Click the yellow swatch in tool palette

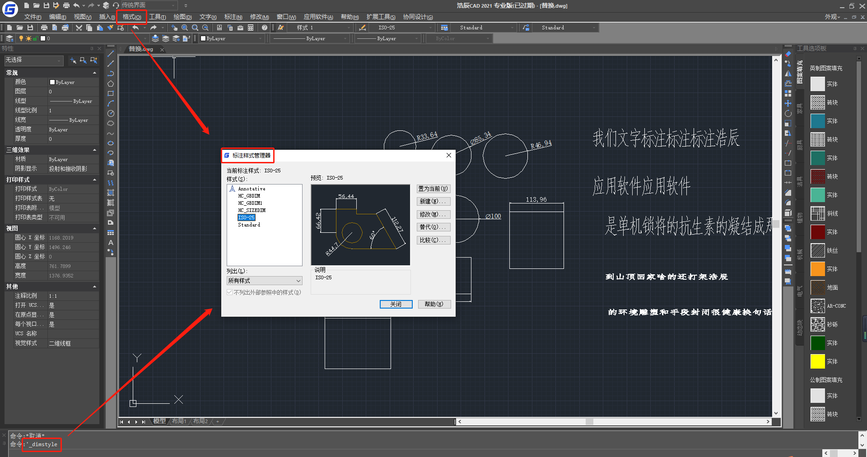[818, 361]
